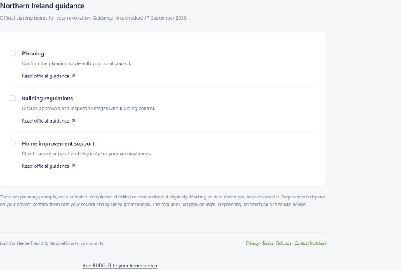
Task: Click the Building regulations item title
Action: coord(47,98)
